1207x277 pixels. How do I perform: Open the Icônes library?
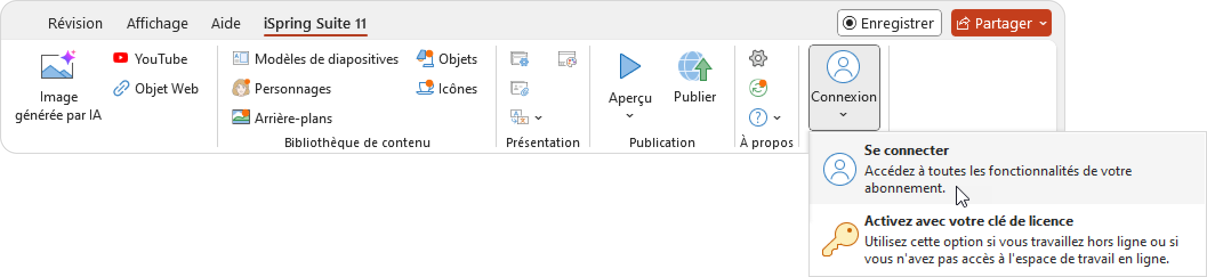pyautogui.click(x=447, y=88)
